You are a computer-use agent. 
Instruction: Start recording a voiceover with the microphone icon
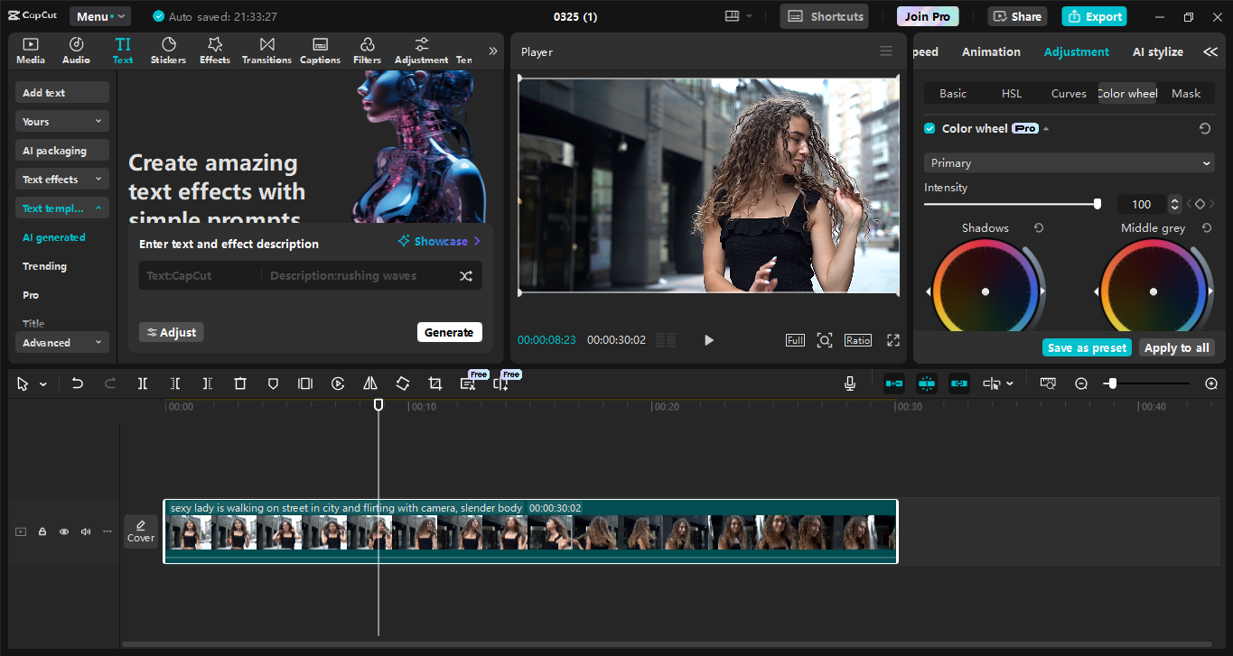pos(849,383)
